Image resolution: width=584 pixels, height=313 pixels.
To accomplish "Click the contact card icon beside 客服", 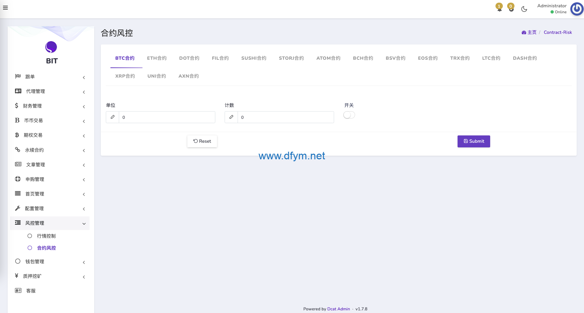I will click(x=18, y=290).
